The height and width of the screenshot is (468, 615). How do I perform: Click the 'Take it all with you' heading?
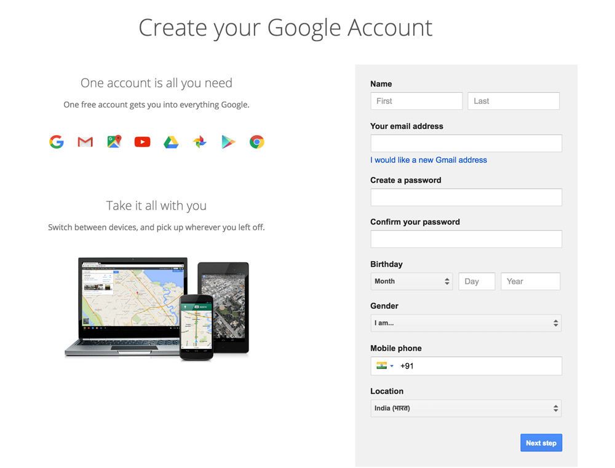156,206
